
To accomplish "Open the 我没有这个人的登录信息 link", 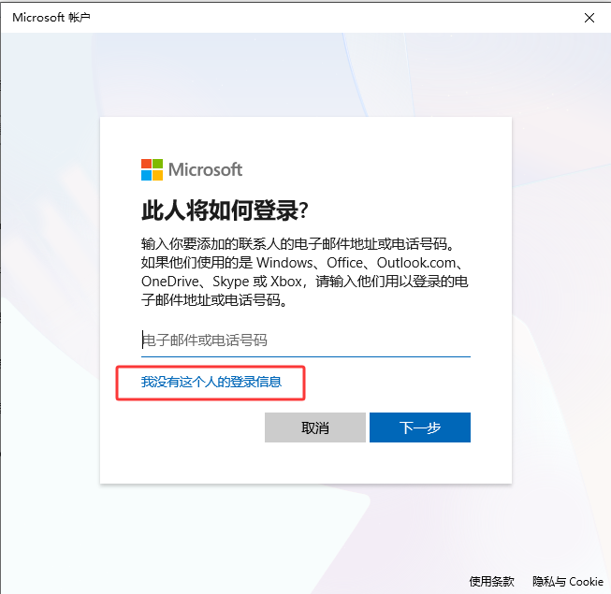I will pos(211,382).
